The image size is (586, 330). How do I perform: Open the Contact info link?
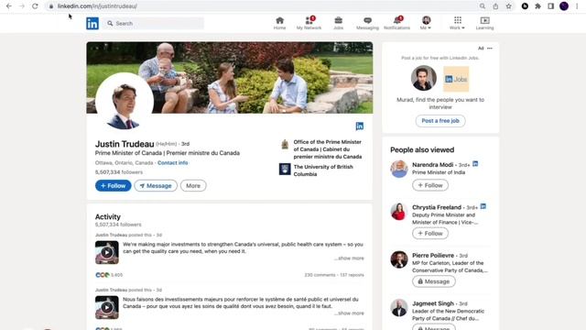tap(173, 163)
